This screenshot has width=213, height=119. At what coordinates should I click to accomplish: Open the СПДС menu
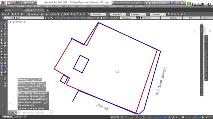pos(148,7)
